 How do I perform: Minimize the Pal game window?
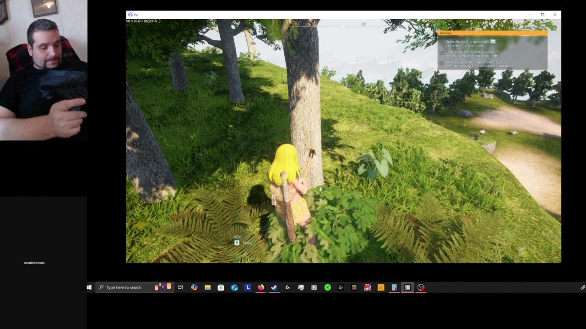tap(530, 15)
